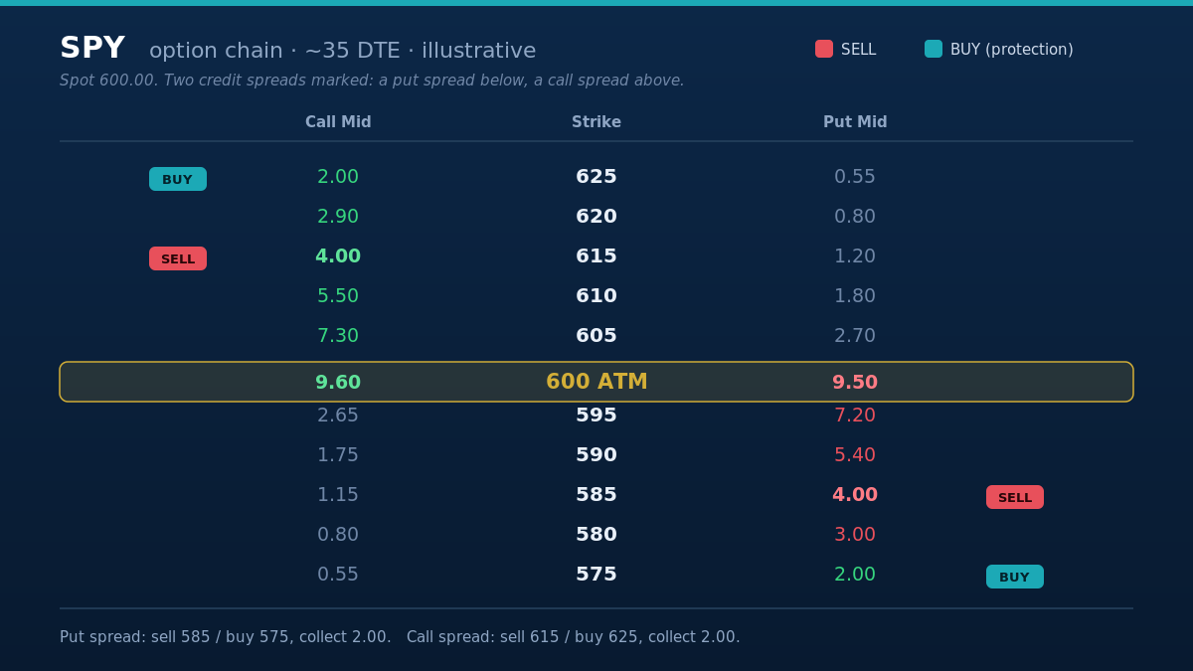The height and width of the screenshot is (671, 1193).
Task: Click call mid 4.00 for strike 615
Action: click(x=338, y=256)
